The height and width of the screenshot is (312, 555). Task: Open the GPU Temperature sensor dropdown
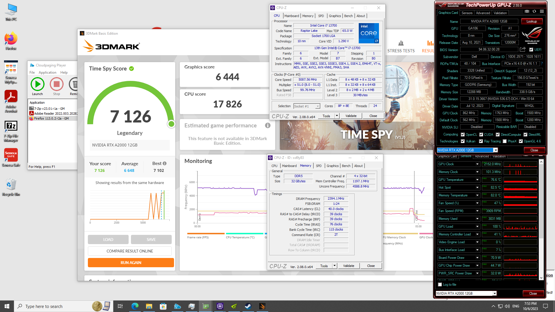477,180
